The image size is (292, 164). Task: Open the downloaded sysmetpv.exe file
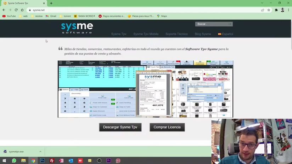[x=16, y=152]
